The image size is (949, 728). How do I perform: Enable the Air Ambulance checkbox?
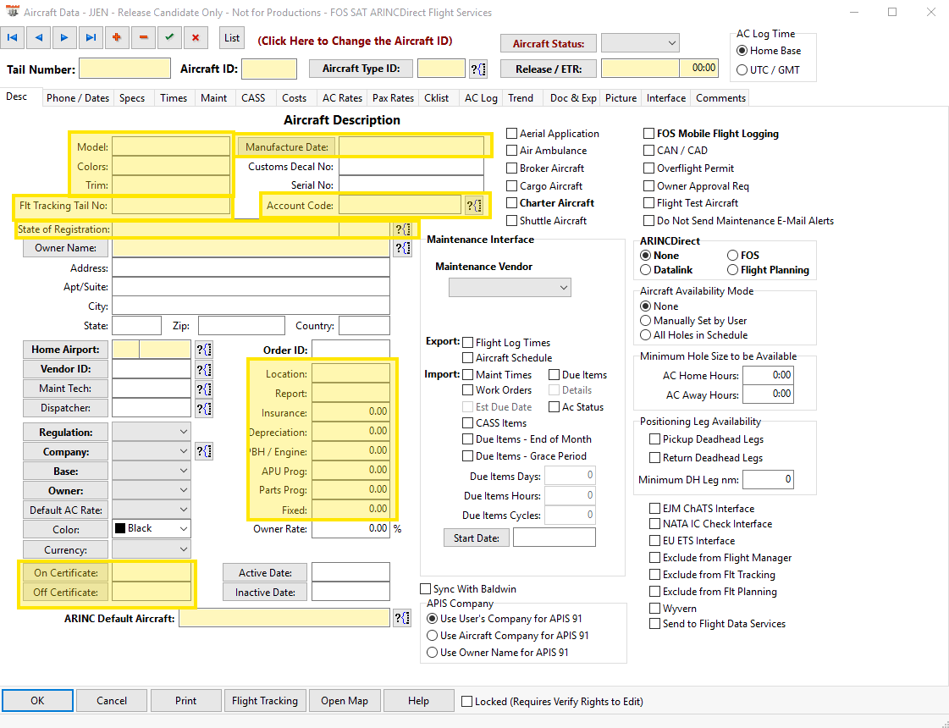512,151
